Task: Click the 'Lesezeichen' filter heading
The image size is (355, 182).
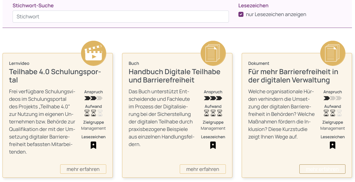Action: coord(253,6)
